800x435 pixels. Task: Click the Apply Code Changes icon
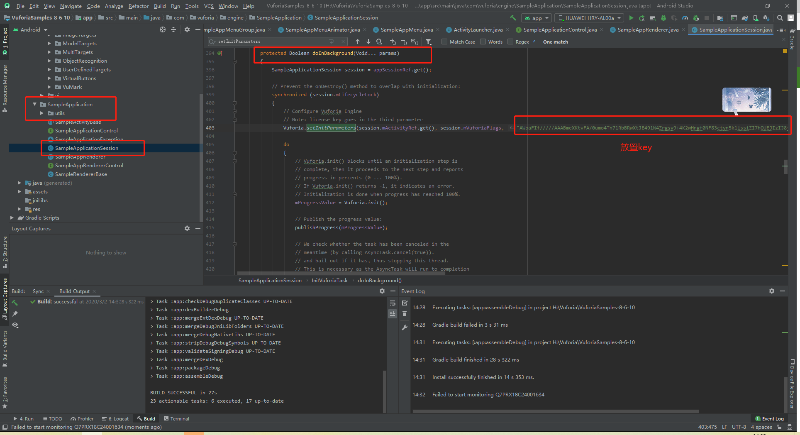pos(653,18)
